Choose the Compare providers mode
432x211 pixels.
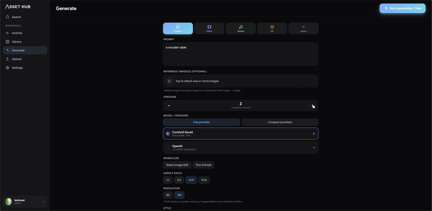pyautogui.click(x=280, y=122)
